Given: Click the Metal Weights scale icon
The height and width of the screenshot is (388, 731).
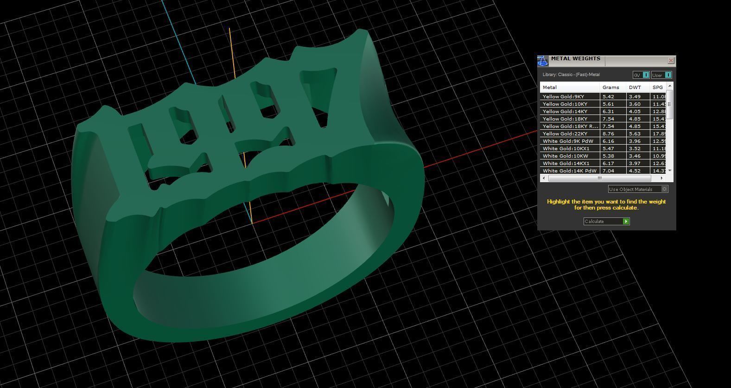Looking at the screenshot, I should point(543,61).
